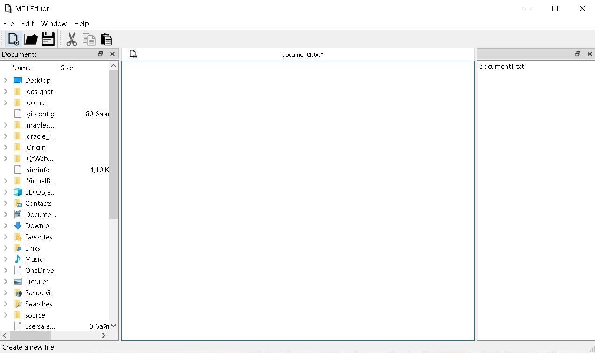Expand the Music tree node
This screenshot has width=595, height=353.
coord(6,259)
